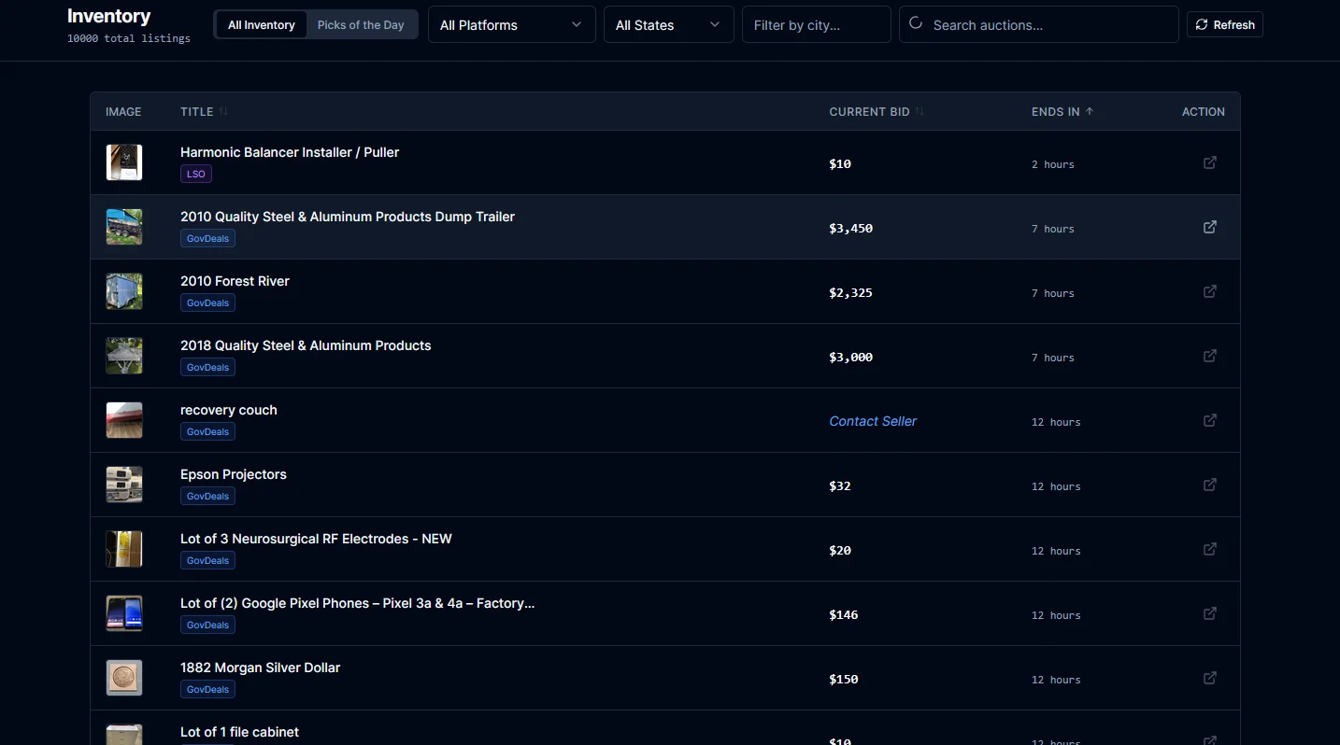Open external link for Google Pixel Phones lot
Screen dimensions: 1340x745
coord(1209,613)
